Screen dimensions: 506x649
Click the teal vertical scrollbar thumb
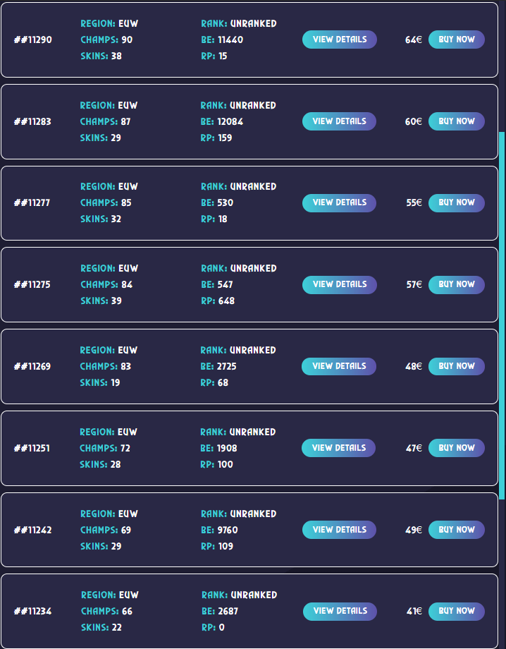tap(502, 315)
